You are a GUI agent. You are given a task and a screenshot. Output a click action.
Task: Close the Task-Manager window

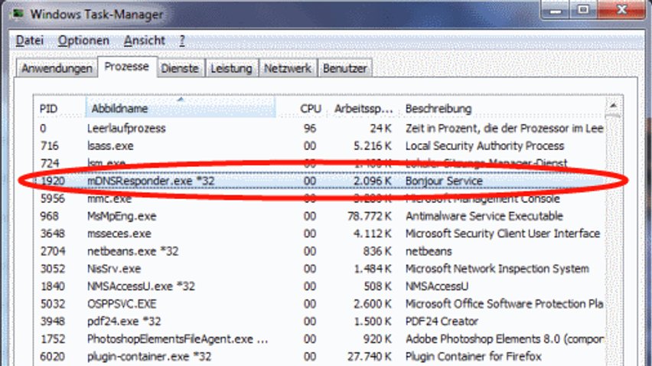coord(621,10)
